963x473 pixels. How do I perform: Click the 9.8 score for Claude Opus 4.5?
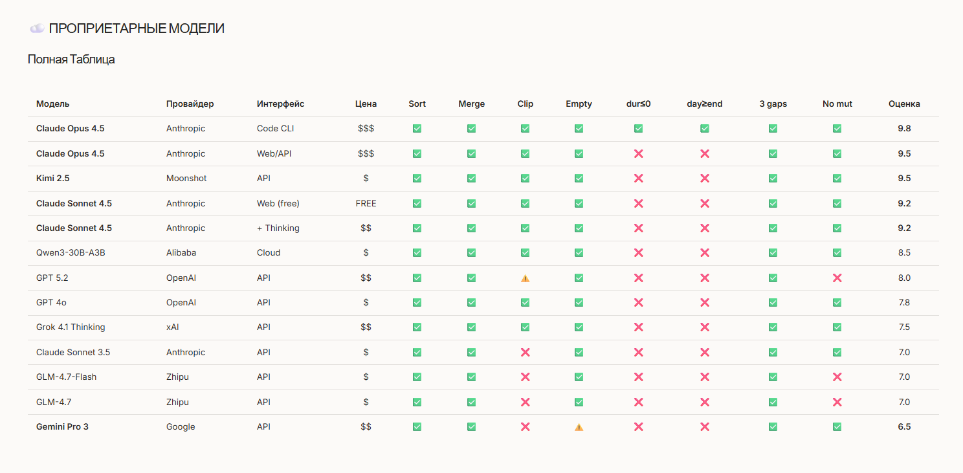point(904,129)
